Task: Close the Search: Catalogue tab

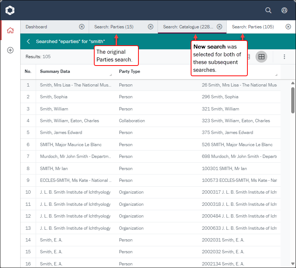Action: 219,27
